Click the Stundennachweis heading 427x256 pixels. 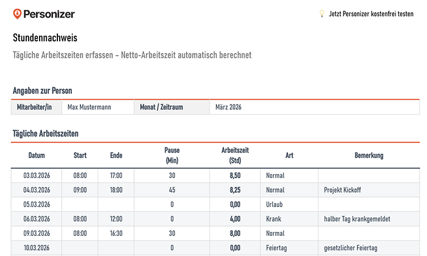click(x=45, y=38)
